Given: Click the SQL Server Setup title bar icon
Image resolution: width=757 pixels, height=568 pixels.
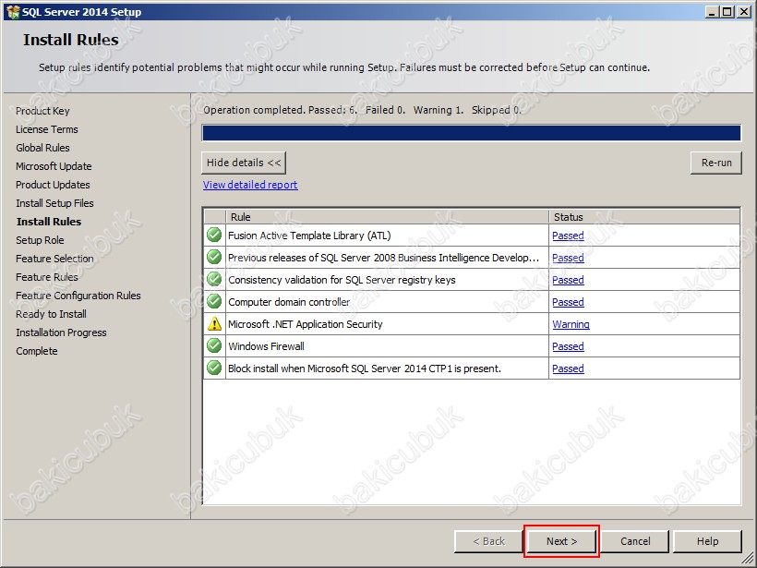Looking at the screenshot, I should point(13,12).
